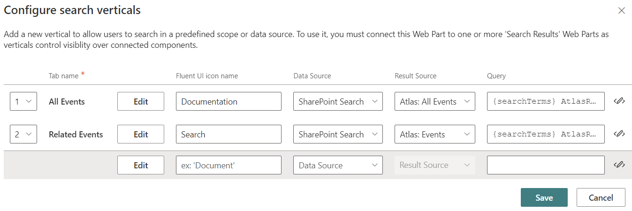This screenshot has width=632, height=211.
Task: Click the Query field for All Events
Action: (546, 101)
